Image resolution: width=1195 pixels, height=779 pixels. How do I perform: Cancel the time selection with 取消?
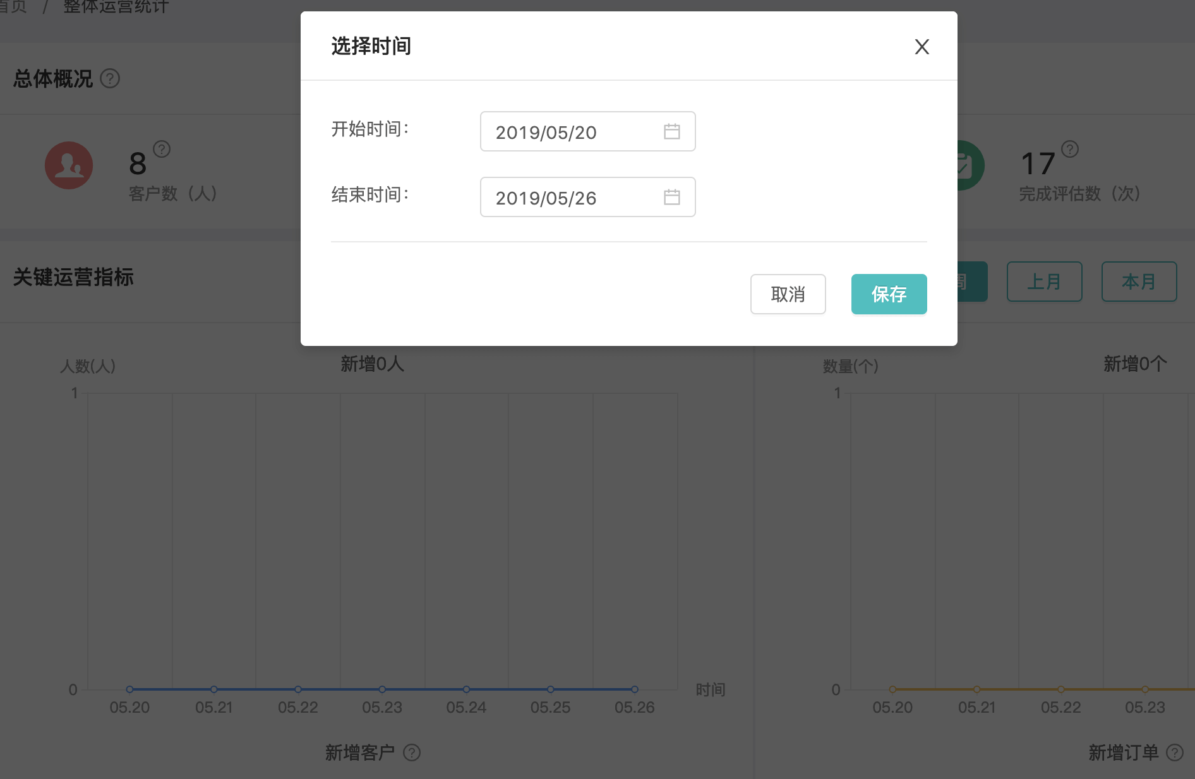(788, 294)
